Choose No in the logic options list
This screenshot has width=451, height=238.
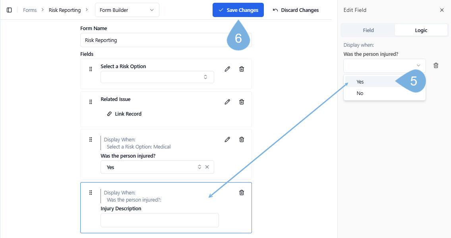360,93
